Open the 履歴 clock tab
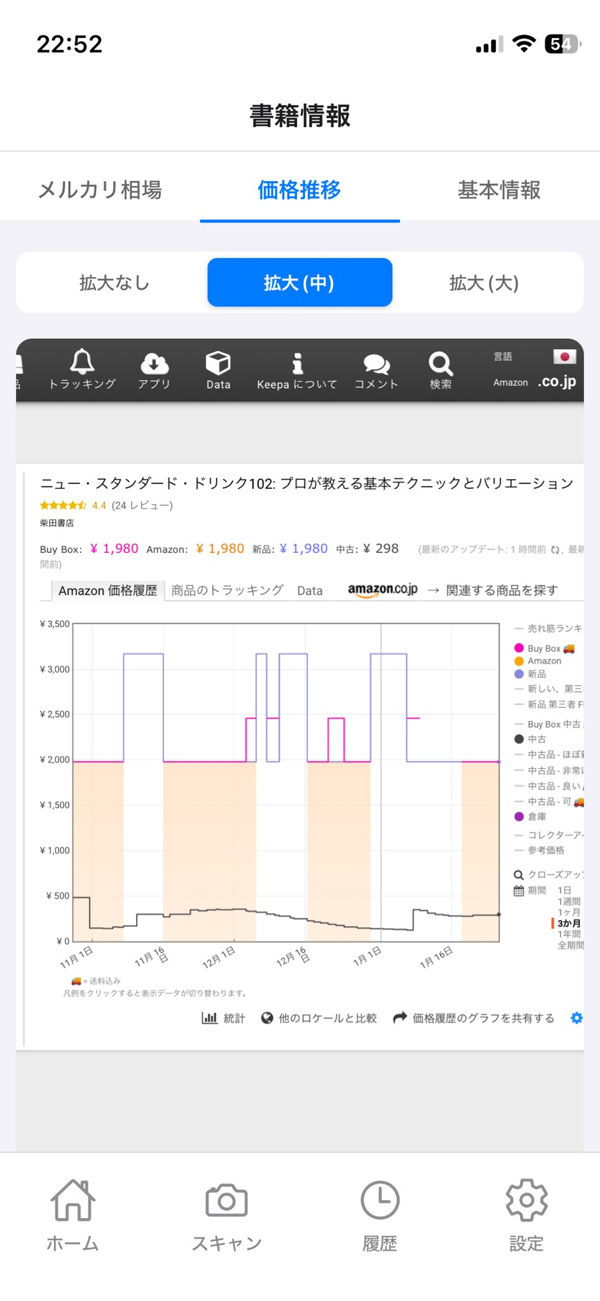Screen dimensions: 600x1301 tap(380, 1216)
